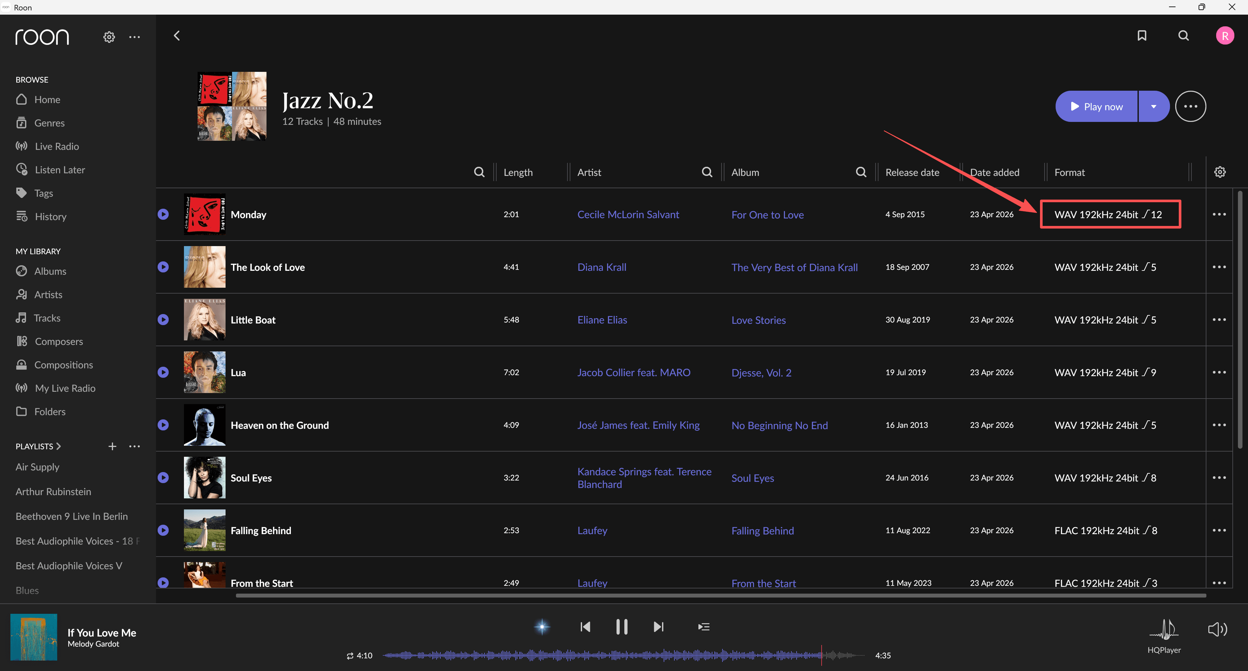Play the track The Look of Love

tap(163, 267)
